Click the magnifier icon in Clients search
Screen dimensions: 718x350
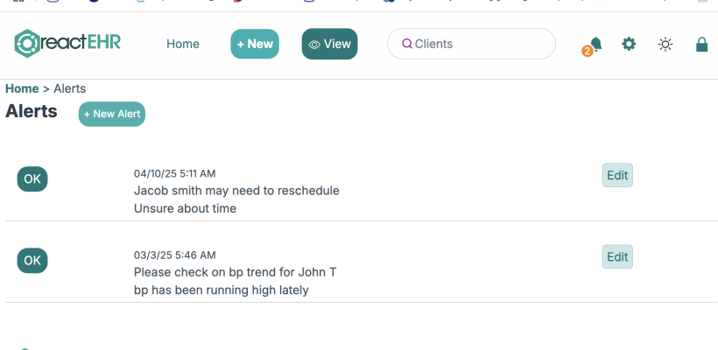[407, 44]
